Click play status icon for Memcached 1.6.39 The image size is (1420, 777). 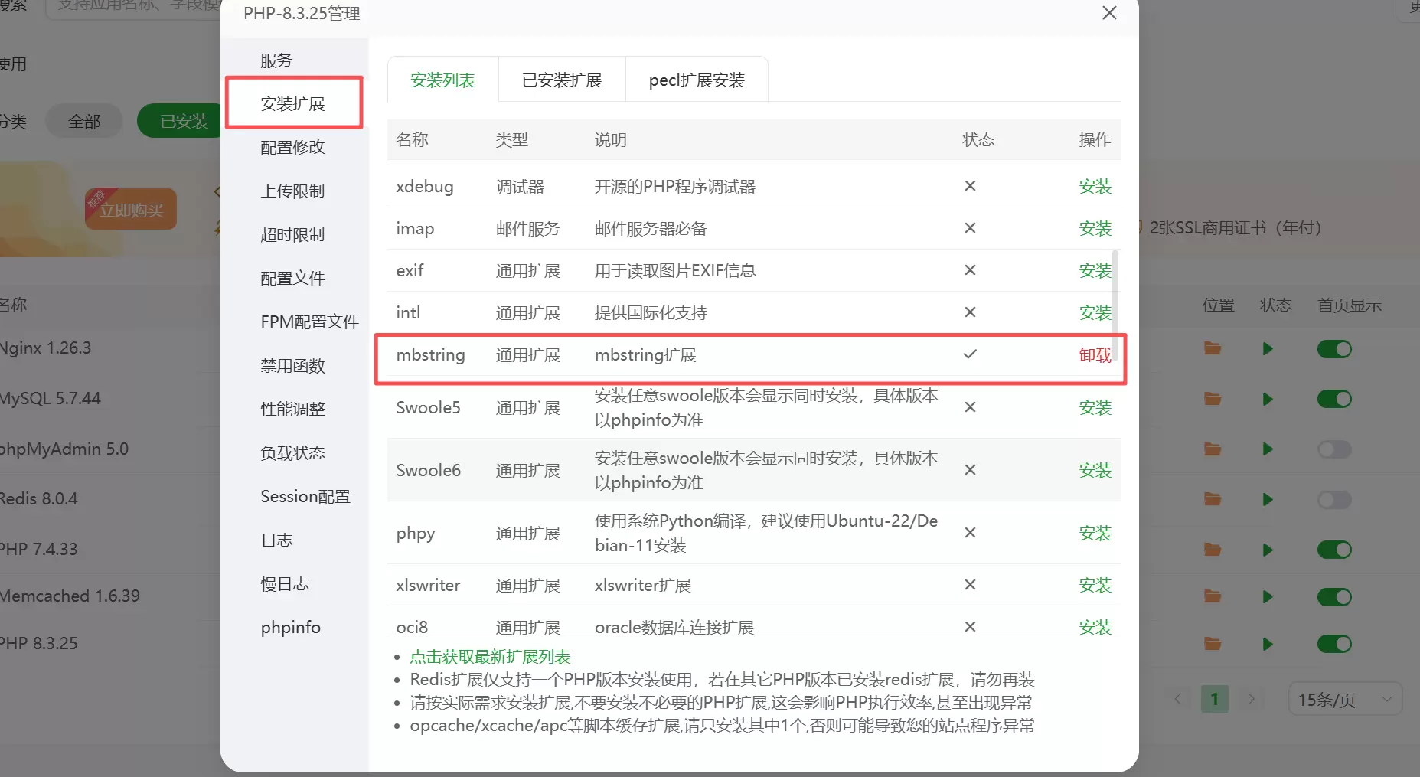tap(1268, 597)
